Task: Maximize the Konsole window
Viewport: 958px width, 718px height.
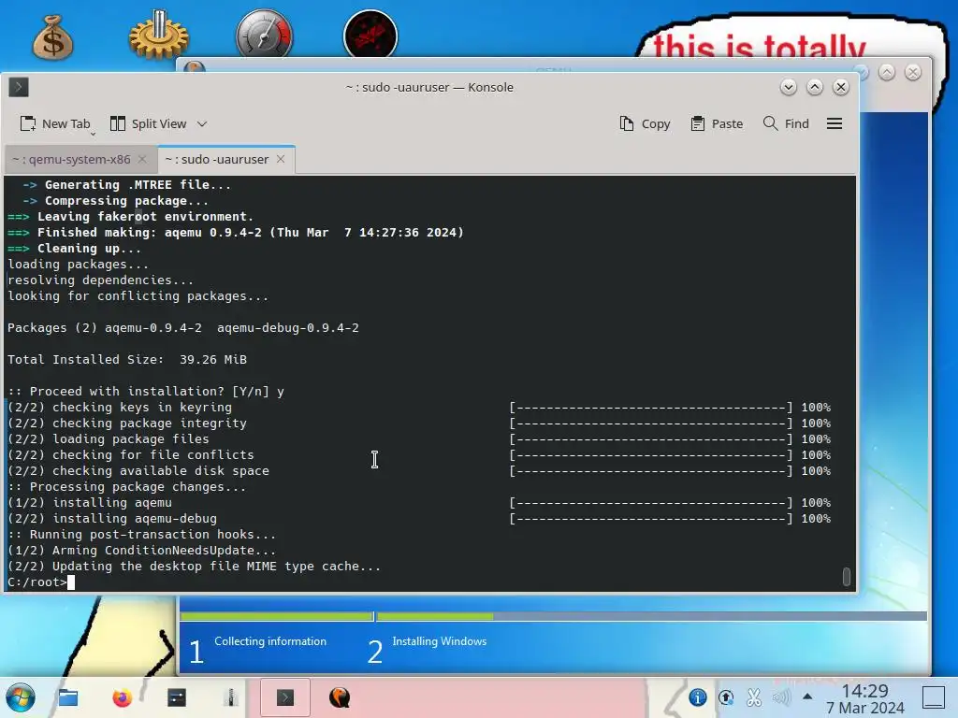Action: tap(815, 87)
